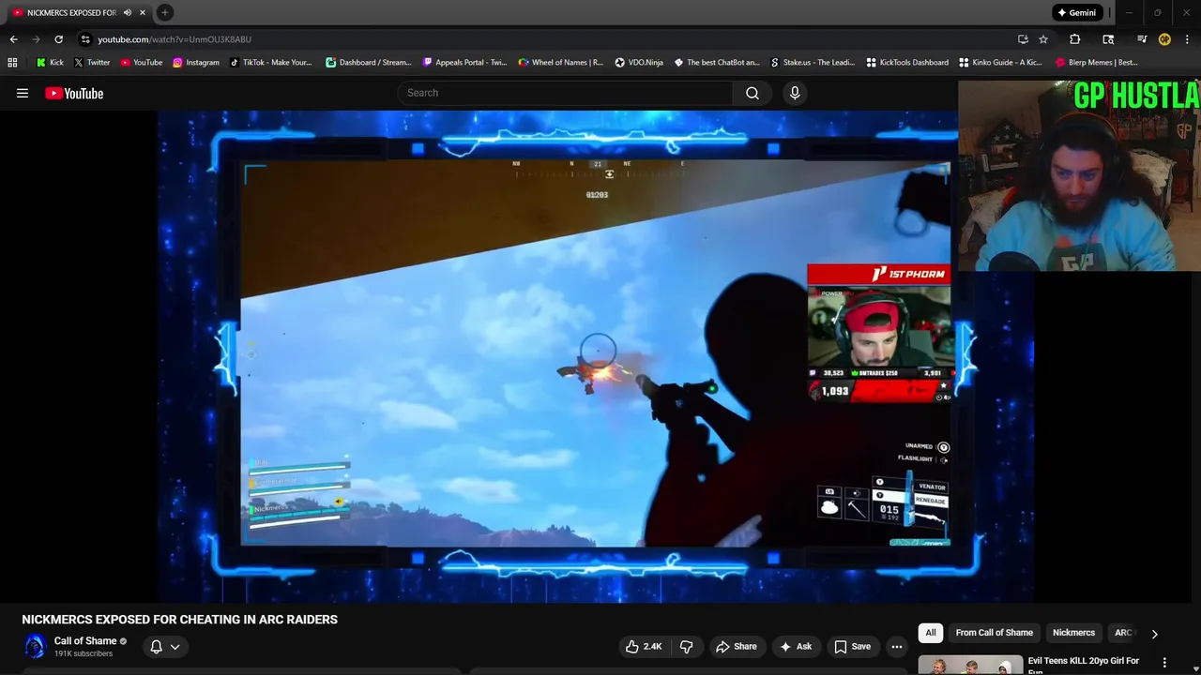The width and height of the screenshot is (1201, 675).
Task: Show next filter chips with arrow
Action: [1154, 634]
